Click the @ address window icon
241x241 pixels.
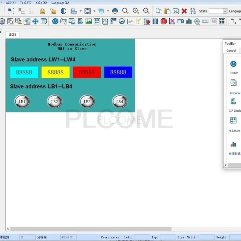coord(44,21)
